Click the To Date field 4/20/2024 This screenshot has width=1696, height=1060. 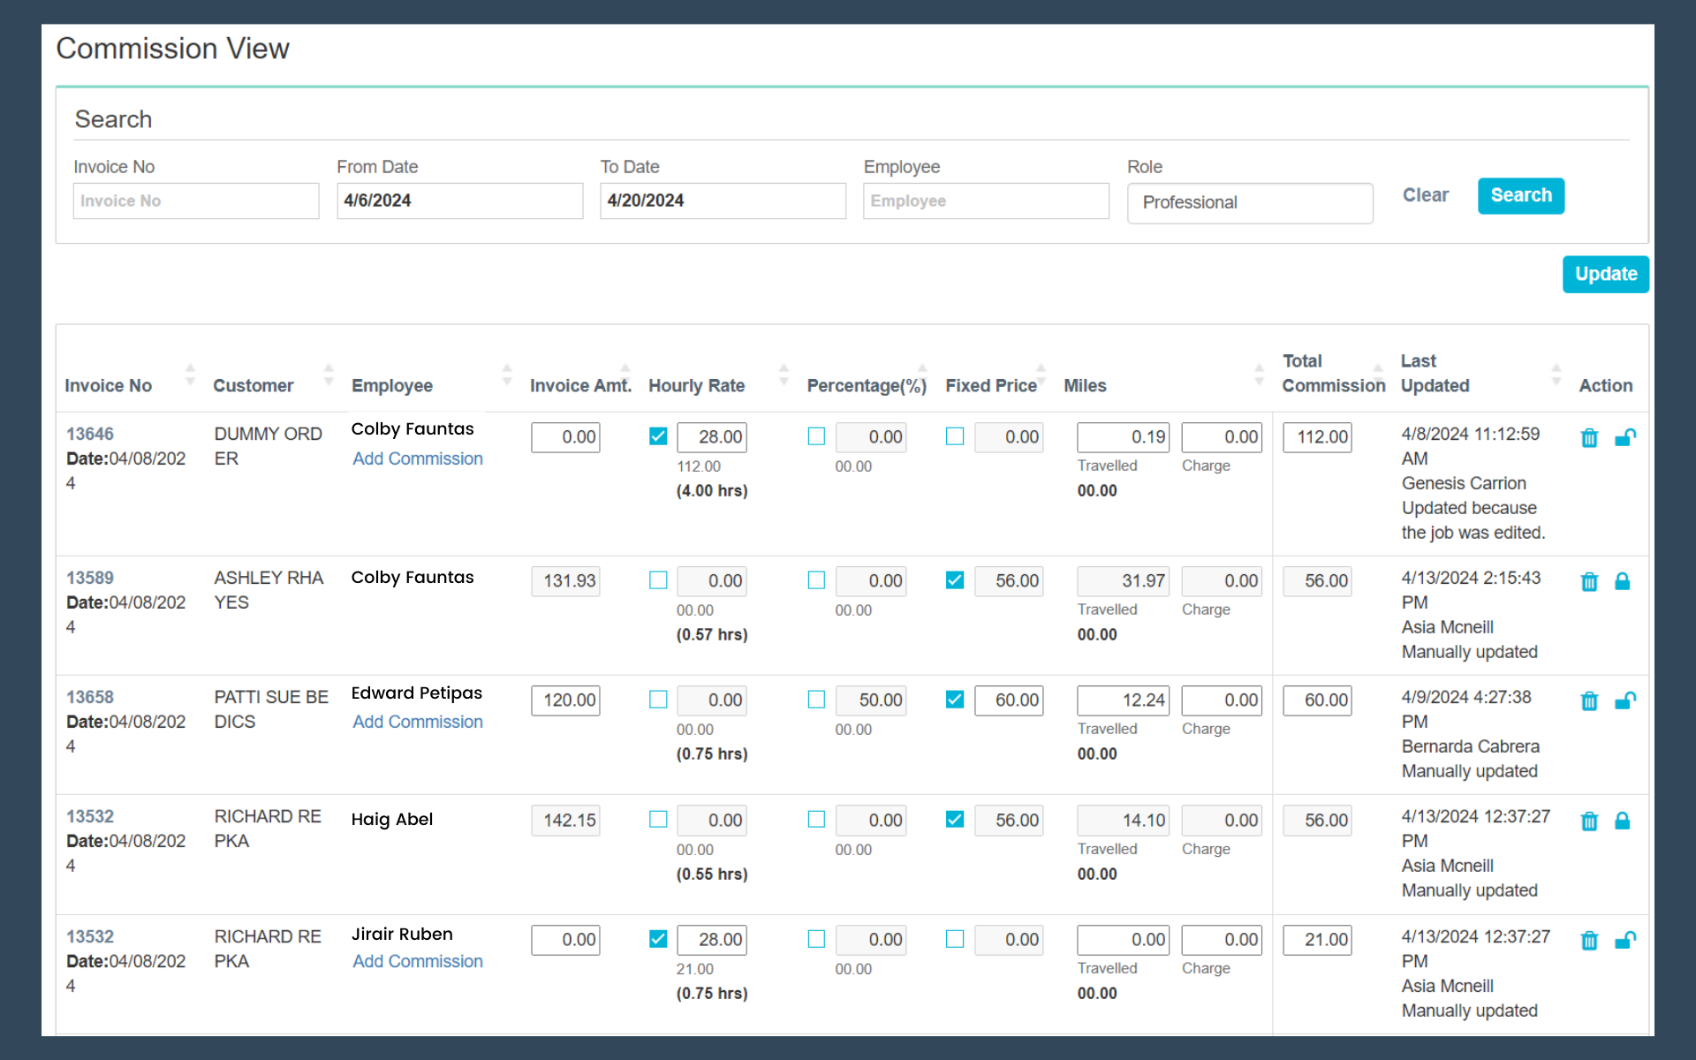723,201
